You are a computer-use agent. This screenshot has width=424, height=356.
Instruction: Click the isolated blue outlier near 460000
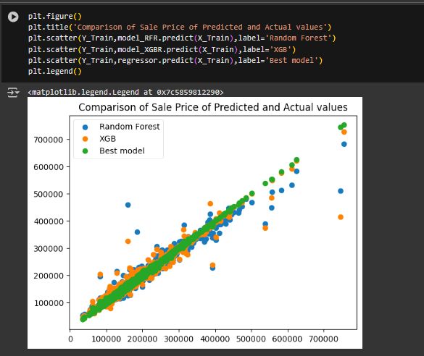pyautogui.click(x=128, y=205)
